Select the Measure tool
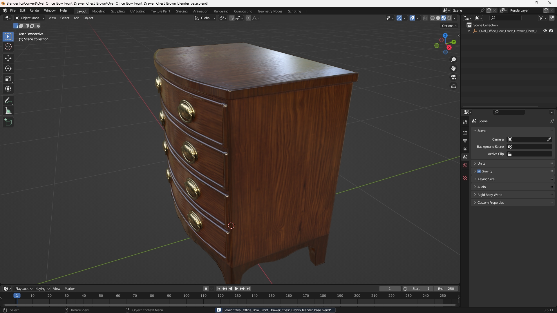557x313 pixels. coord(8,111)
